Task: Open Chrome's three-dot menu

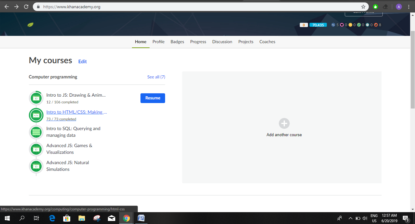Action: tap(409, 7)
